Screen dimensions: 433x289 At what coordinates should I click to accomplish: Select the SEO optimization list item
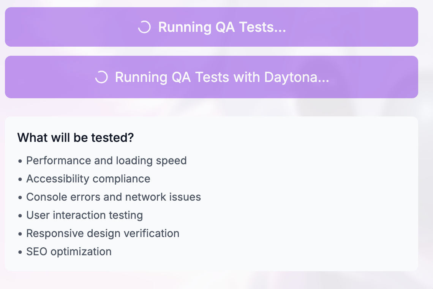(69, 252)
